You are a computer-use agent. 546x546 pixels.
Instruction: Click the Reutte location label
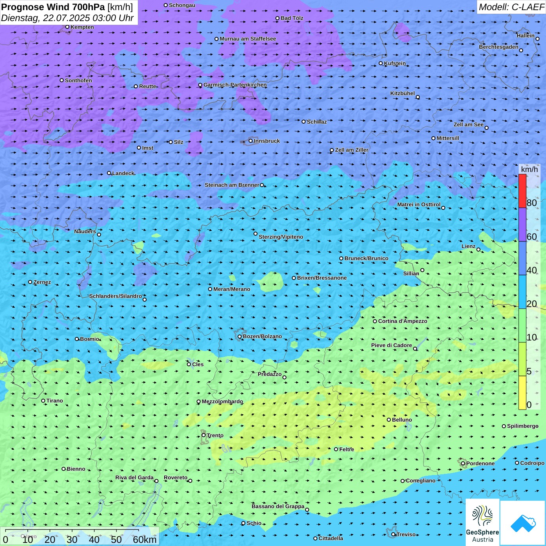[148, 86]
